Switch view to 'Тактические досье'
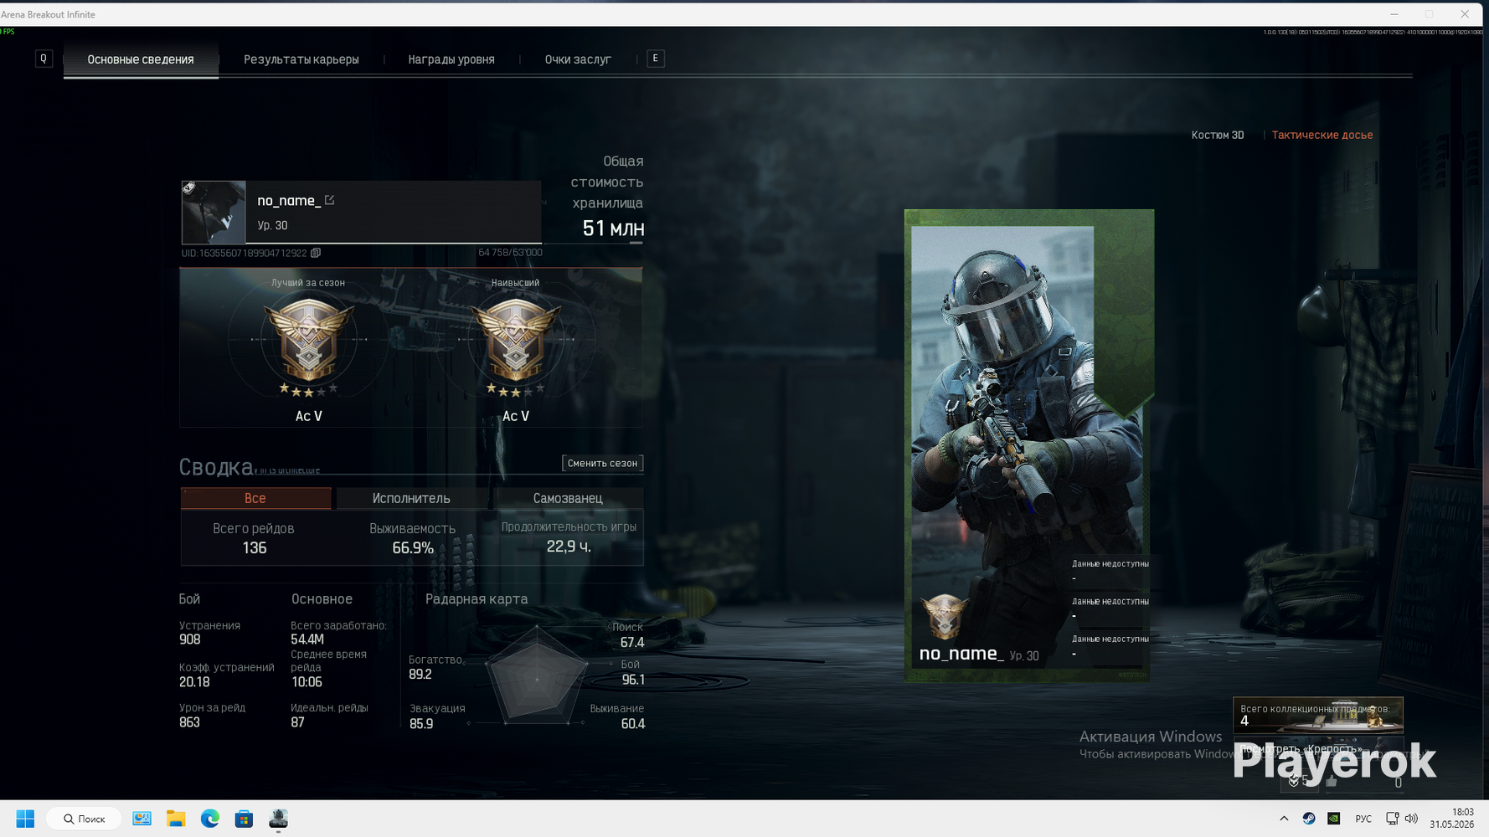The height and width of the screenshot is (837, 1489). pyautogui.click(x=1322, y=135)
